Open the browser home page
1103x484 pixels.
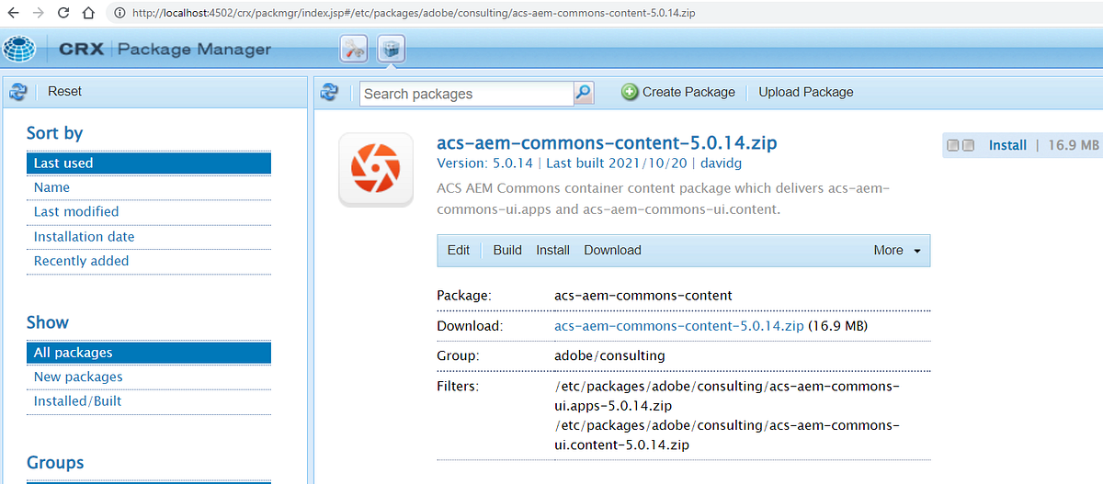88,14
